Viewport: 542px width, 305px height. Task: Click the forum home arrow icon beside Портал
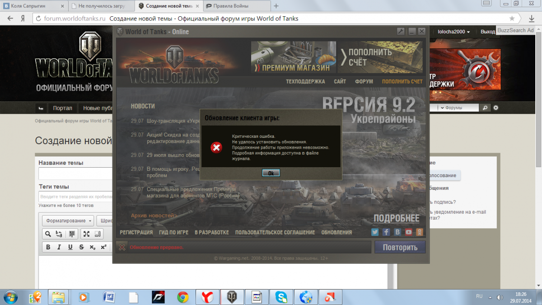(x=41, y=108)
